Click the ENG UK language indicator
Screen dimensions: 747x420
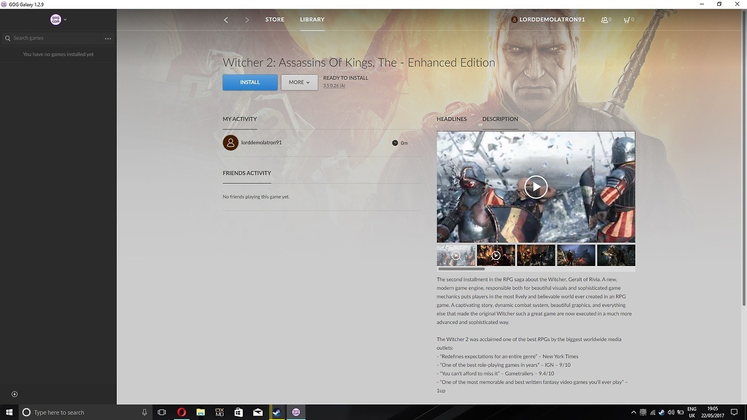coord(692,412)
